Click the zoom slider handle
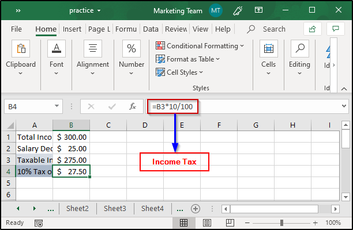 [281, 223]
